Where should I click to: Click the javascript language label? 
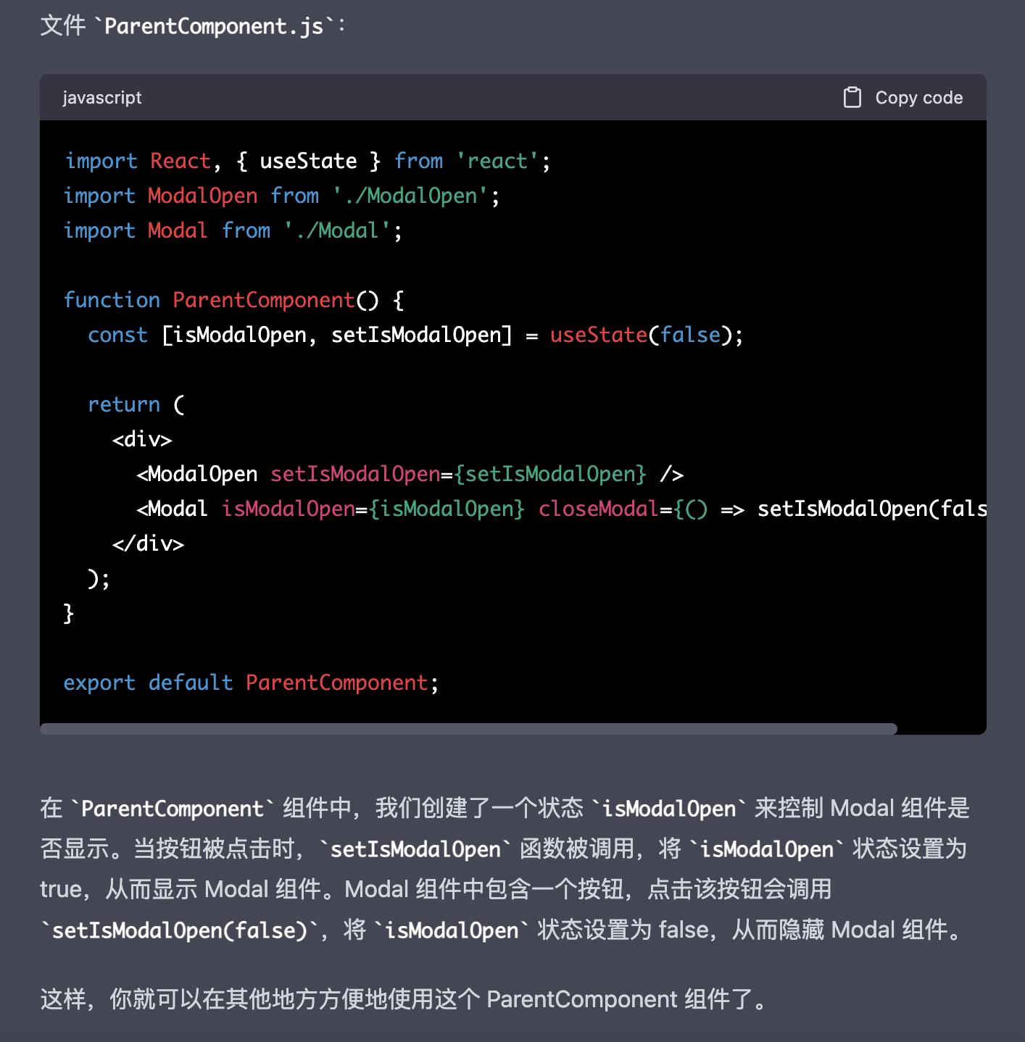(x=102, y=97)
